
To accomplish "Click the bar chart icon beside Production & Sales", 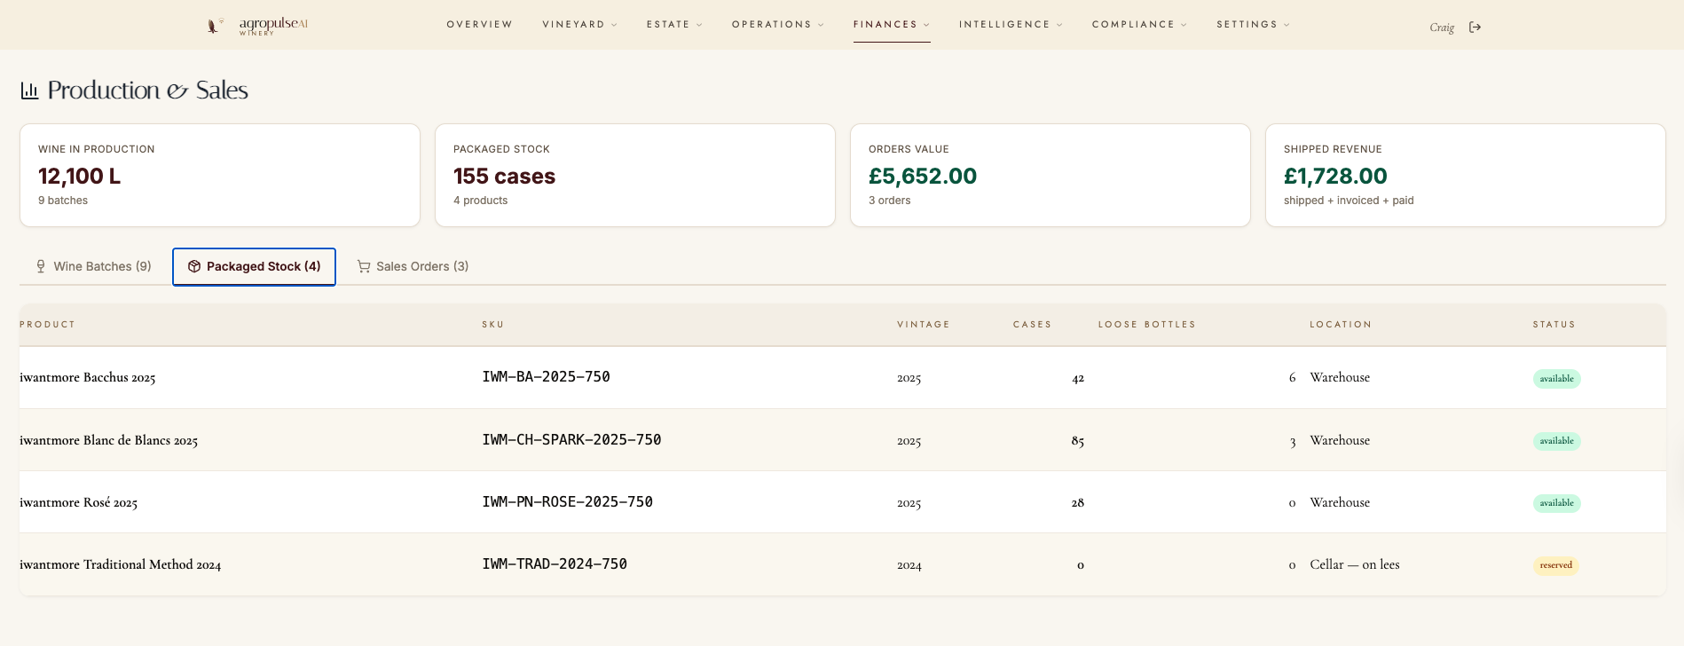I will [x=30, y=91].
